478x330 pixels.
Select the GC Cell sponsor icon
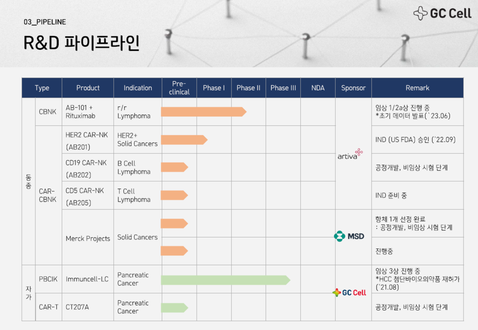click(x=348, y=293)
